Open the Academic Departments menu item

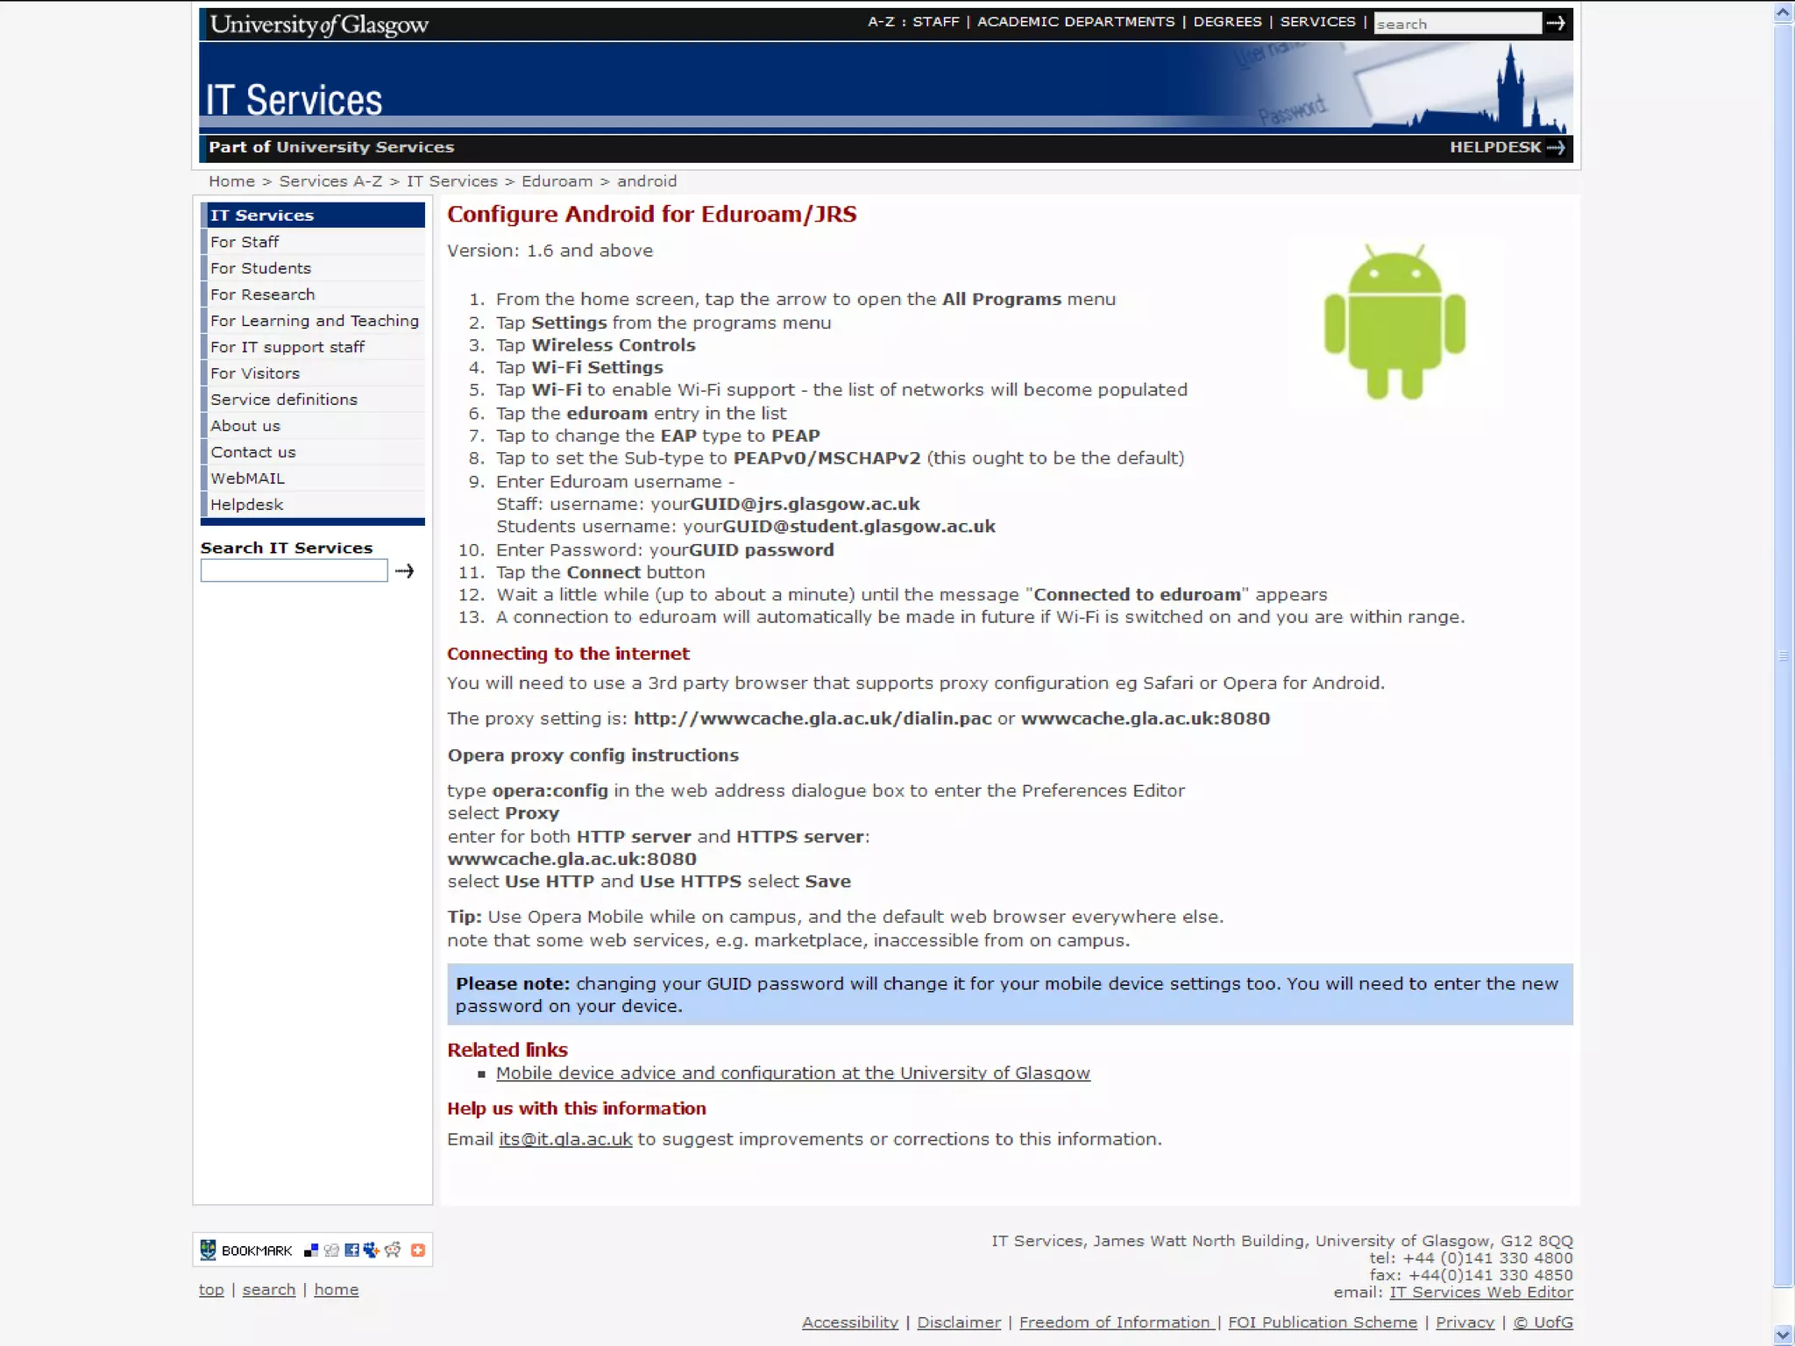(1075, 22)
